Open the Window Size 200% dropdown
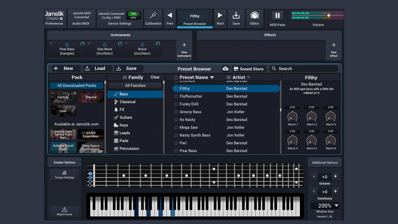This screenshot has width=398, height=224. pos(325,205)
